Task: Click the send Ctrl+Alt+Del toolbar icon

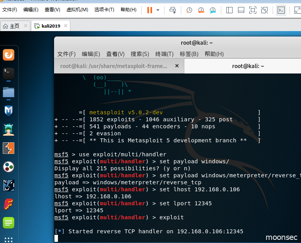Action: (173, 10)
